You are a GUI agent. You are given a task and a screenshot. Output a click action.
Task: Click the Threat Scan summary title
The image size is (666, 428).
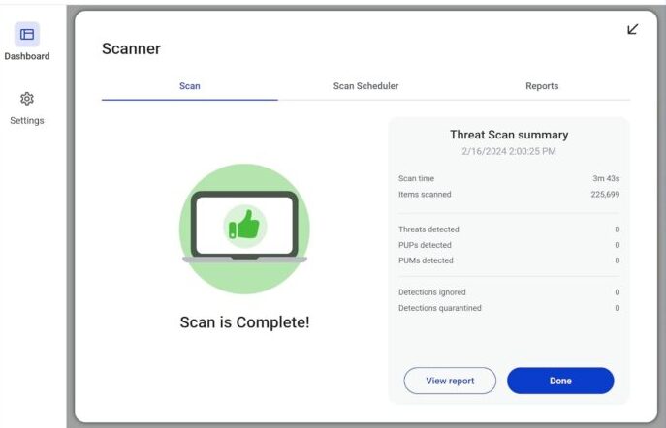pos(509,135)
